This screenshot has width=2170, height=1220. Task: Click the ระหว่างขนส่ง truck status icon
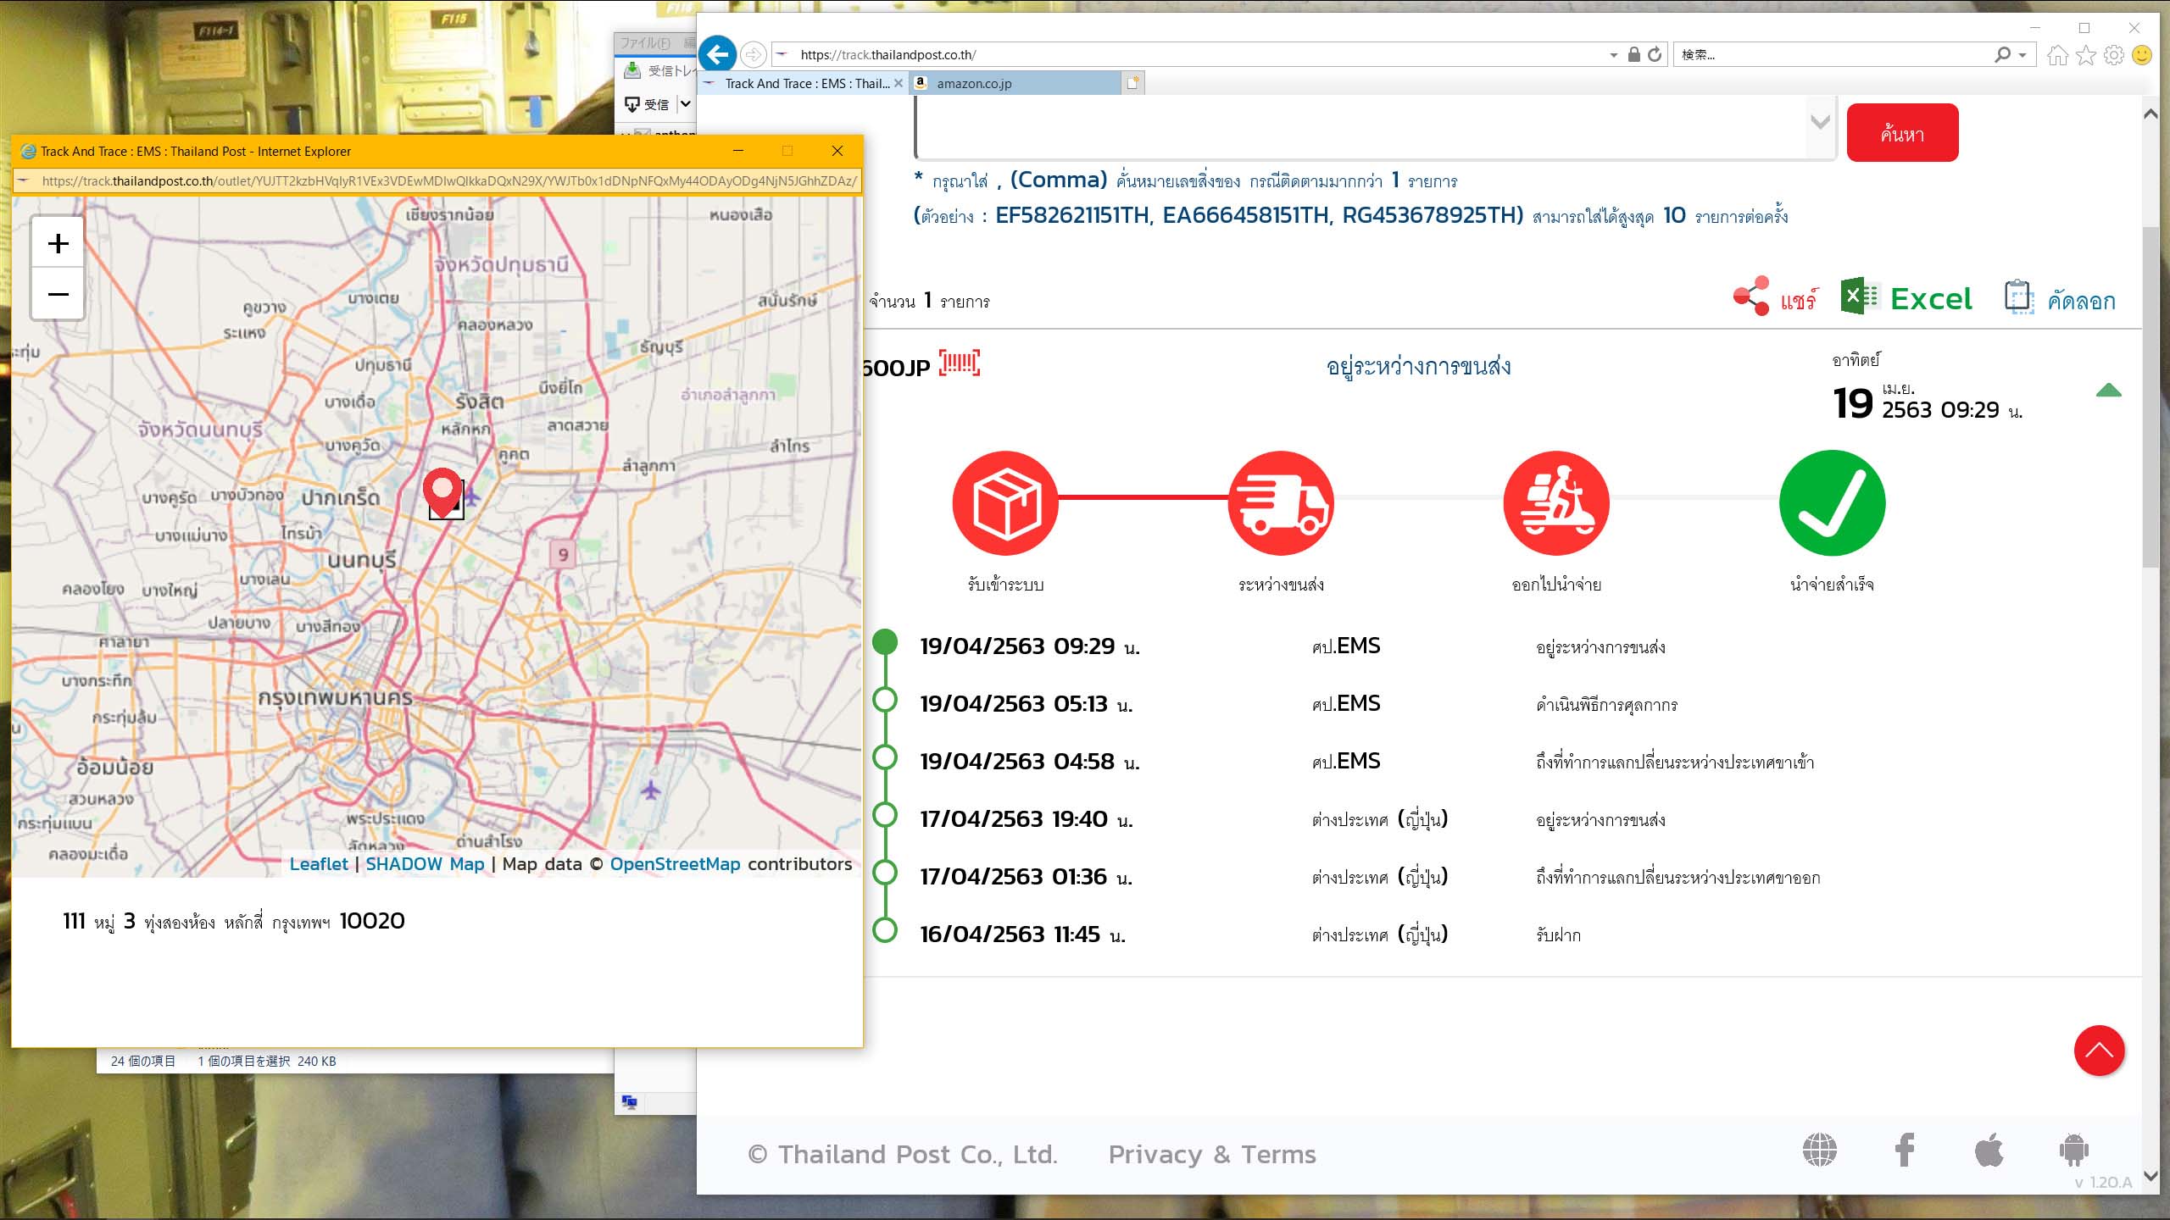click(x=1281, y=503)
